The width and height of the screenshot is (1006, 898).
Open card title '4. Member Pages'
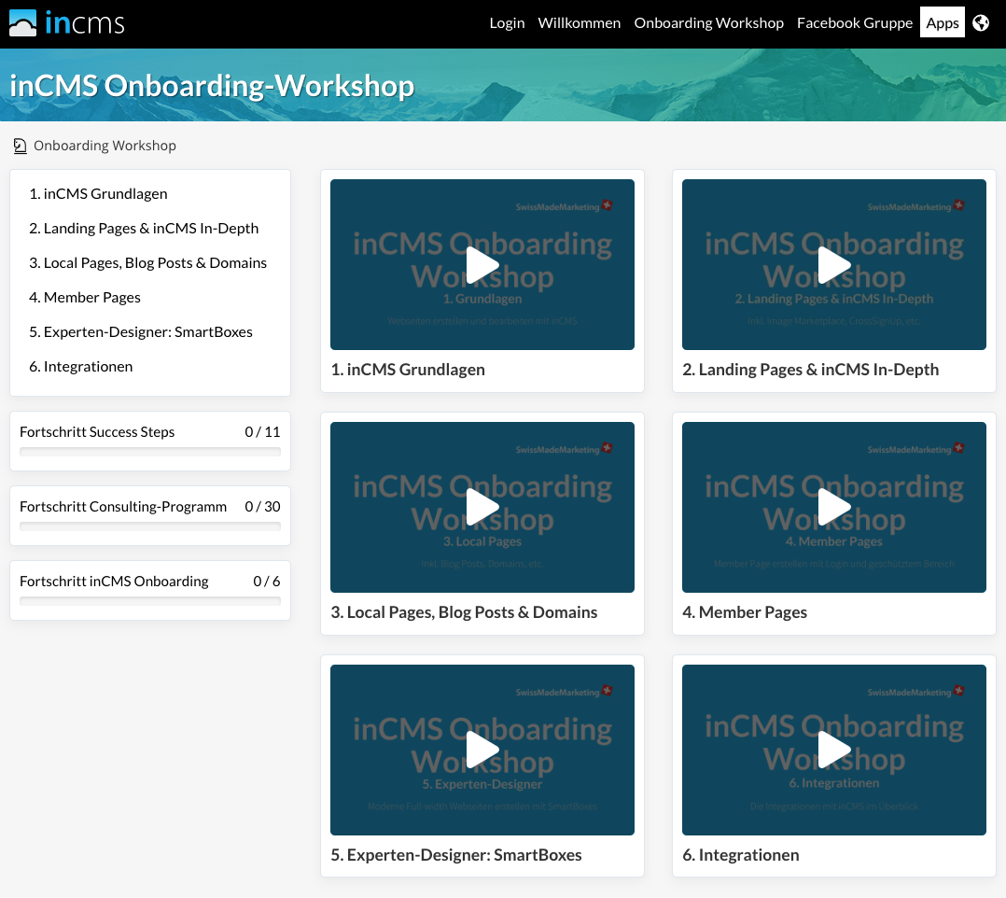(745, 612)
